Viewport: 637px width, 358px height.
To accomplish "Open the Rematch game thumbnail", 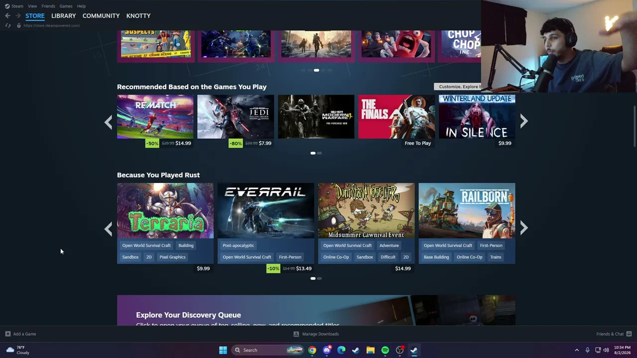I will pyautogui.click(x=155, y=116).
